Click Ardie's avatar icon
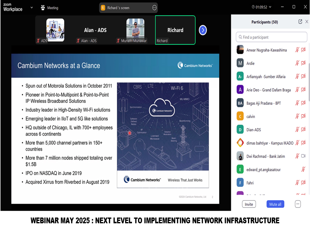The image size is (310, 233). click(240, 63)
